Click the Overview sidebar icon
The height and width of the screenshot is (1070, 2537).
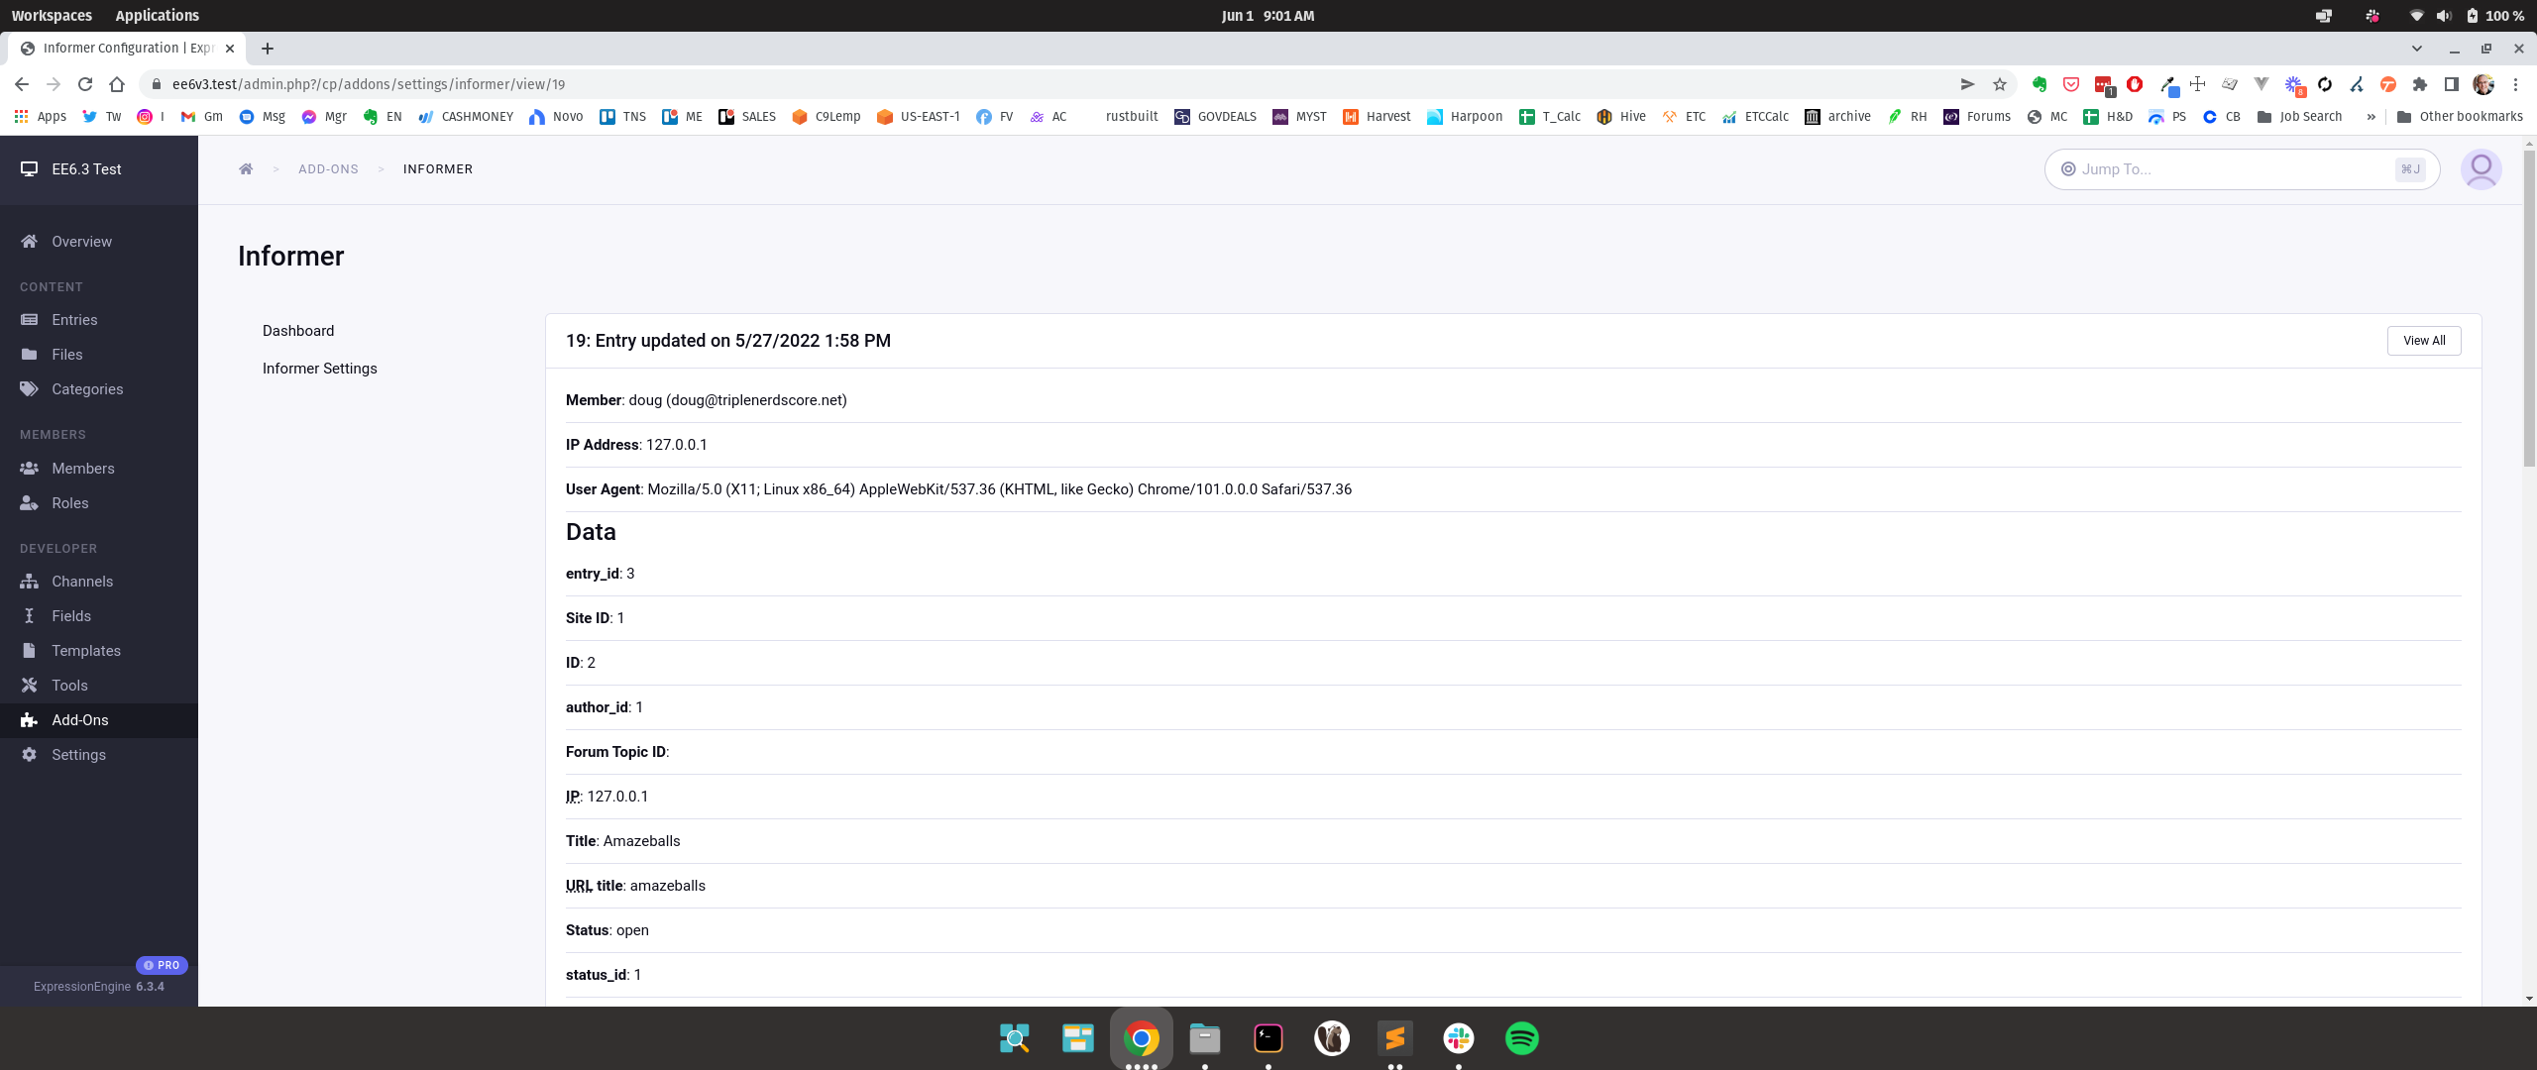(29, 241)
